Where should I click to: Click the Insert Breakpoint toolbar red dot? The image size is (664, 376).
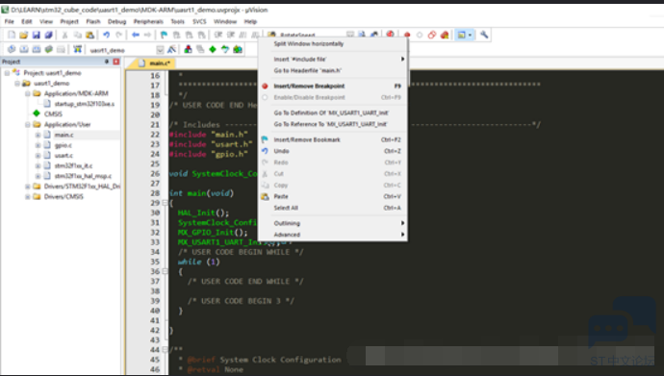[407, 36]
